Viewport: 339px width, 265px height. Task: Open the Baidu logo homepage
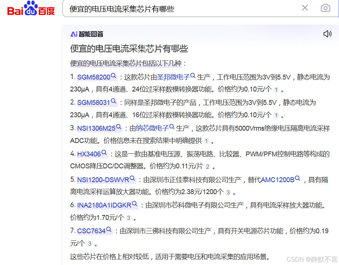(31, 8)
